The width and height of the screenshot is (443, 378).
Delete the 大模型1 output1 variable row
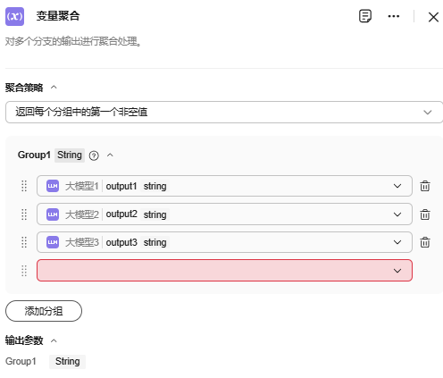(425, 186)
